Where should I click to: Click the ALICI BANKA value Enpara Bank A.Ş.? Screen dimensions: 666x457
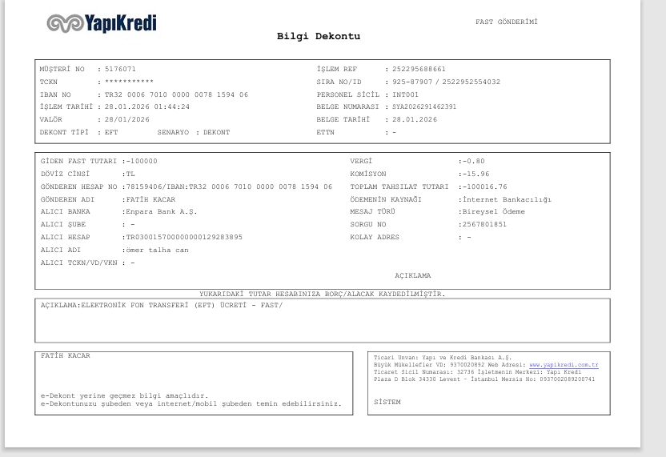[162, 211]
